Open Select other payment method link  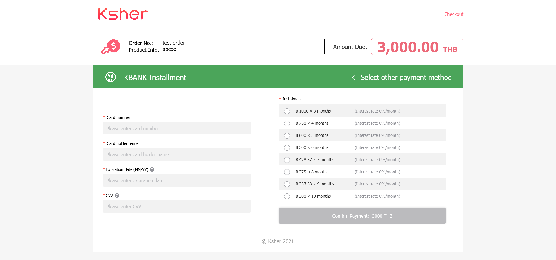tap(406, 77)
